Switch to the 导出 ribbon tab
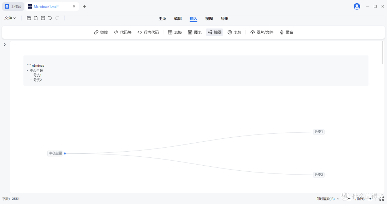This screenshot has height=204, width=387. pos(225,19)
